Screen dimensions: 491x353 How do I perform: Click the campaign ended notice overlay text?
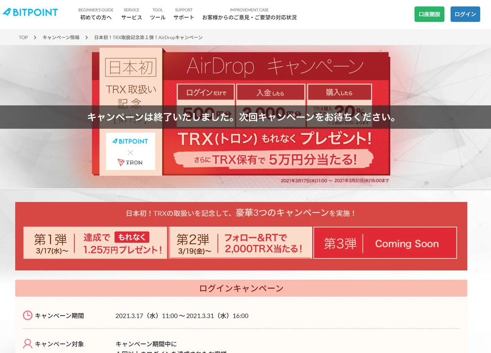[242, 117]
